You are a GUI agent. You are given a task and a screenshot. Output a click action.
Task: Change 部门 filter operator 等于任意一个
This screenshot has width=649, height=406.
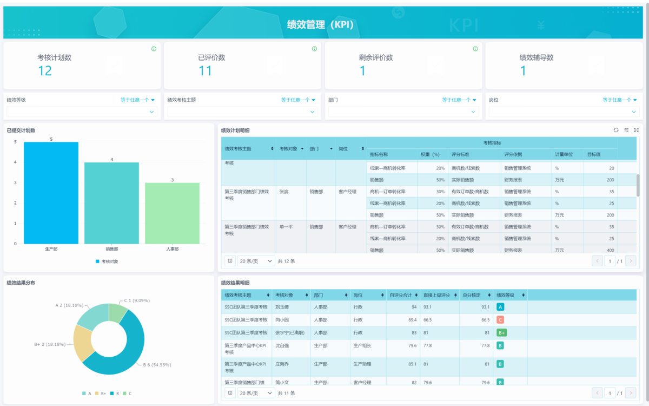[x=459, y=100]
